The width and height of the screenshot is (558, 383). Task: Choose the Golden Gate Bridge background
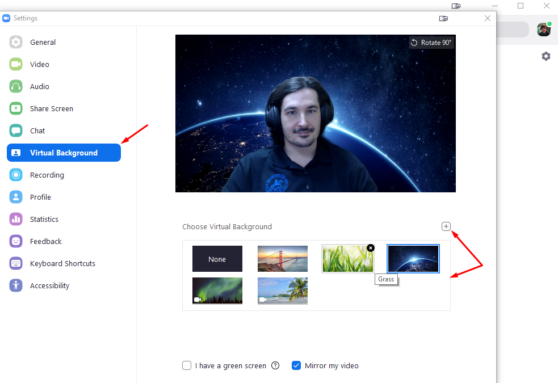[283, 259]
